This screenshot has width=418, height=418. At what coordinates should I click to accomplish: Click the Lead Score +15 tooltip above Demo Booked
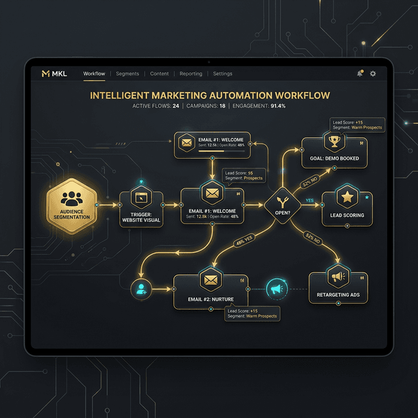tap(357, 125)
